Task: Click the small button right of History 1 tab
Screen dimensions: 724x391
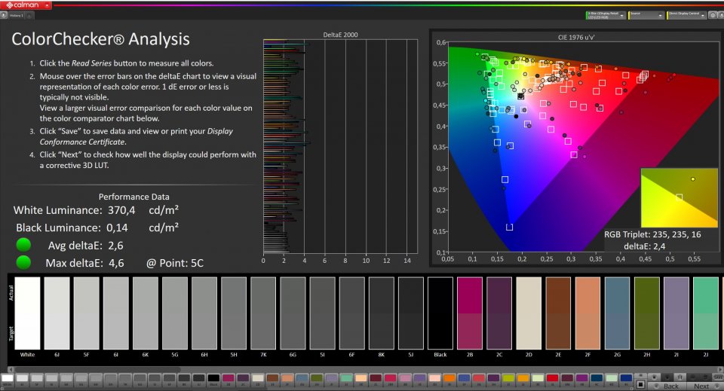Action: [29, 16]
